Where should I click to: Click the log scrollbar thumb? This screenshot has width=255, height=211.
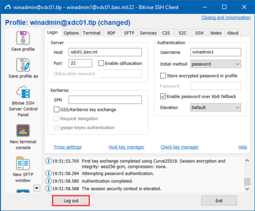point(247,182)
